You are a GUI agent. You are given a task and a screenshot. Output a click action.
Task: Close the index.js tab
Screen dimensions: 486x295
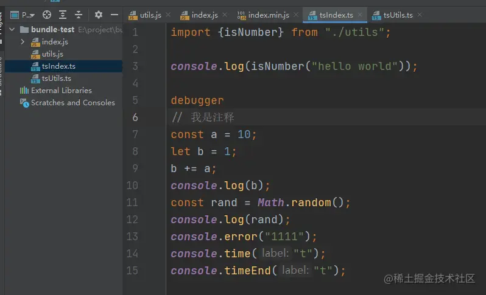[x=225, y=15]
